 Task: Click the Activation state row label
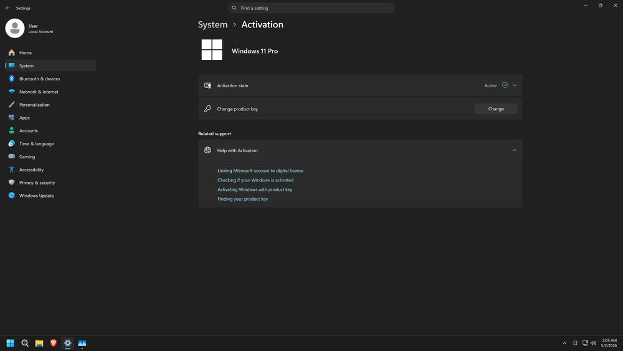[232, 85]
